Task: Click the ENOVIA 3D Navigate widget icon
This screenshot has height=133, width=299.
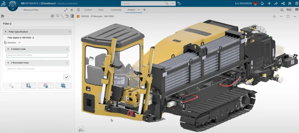Action: 78,16
